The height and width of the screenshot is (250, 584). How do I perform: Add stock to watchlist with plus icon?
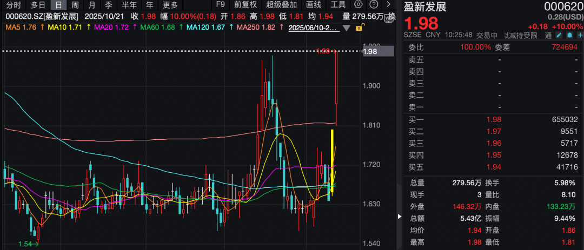[x=579, y=36]
